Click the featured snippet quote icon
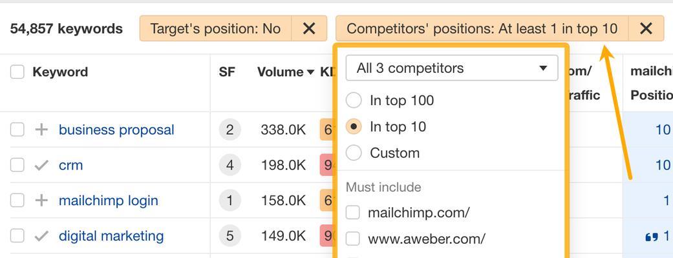This screenshot has width=673, height=258. coord(652,237)
